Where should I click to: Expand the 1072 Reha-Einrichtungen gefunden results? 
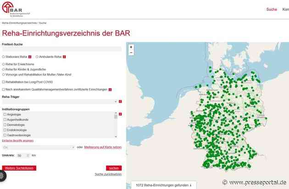click(x=164, y=185)
